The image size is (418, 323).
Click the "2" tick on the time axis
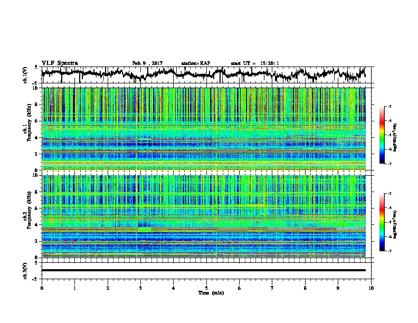108,288
